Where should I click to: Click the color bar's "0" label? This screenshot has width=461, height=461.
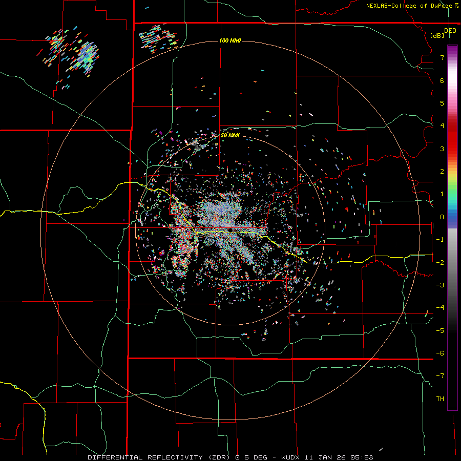442,217
